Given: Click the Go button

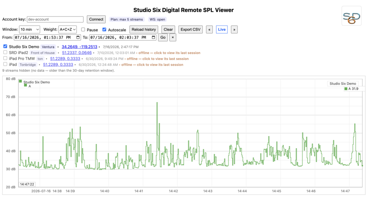Looking at the screenshot, I should click(163, 38).
